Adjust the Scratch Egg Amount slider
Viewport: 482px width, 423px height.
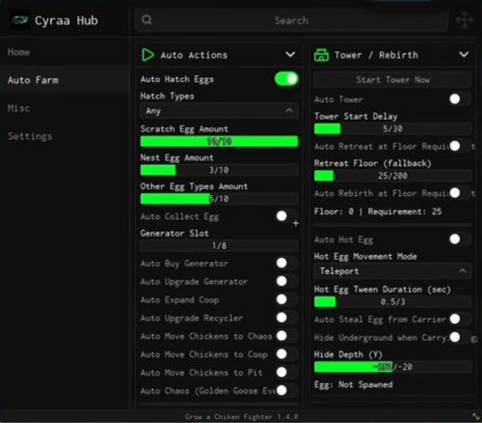point(219,141)
